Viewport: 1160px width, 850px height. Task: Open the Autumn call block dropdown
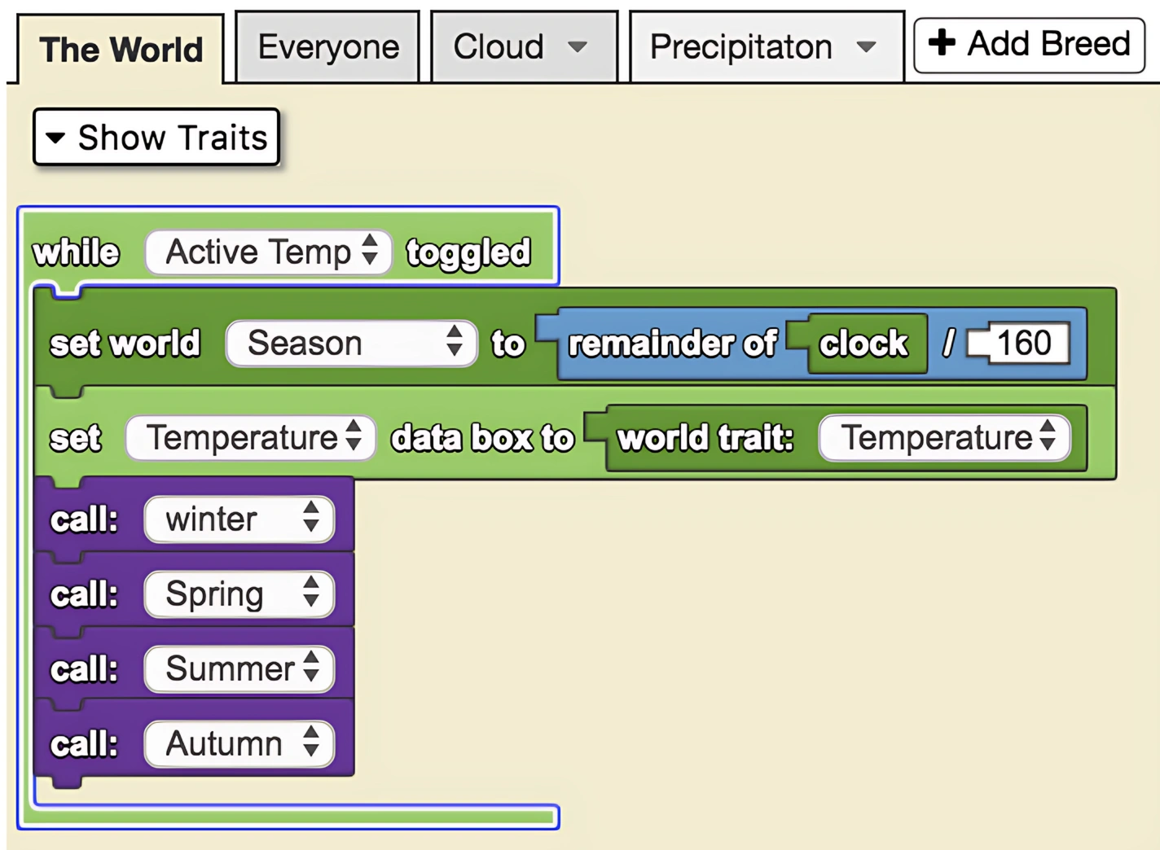pos(238,743)
